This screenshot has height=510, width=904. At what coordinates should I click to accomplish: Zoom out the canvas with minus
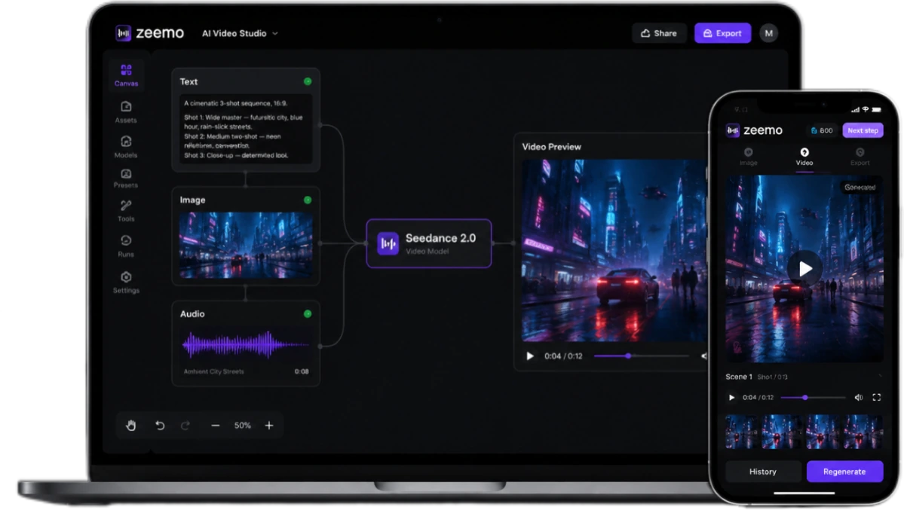click(x=215, y=426)
